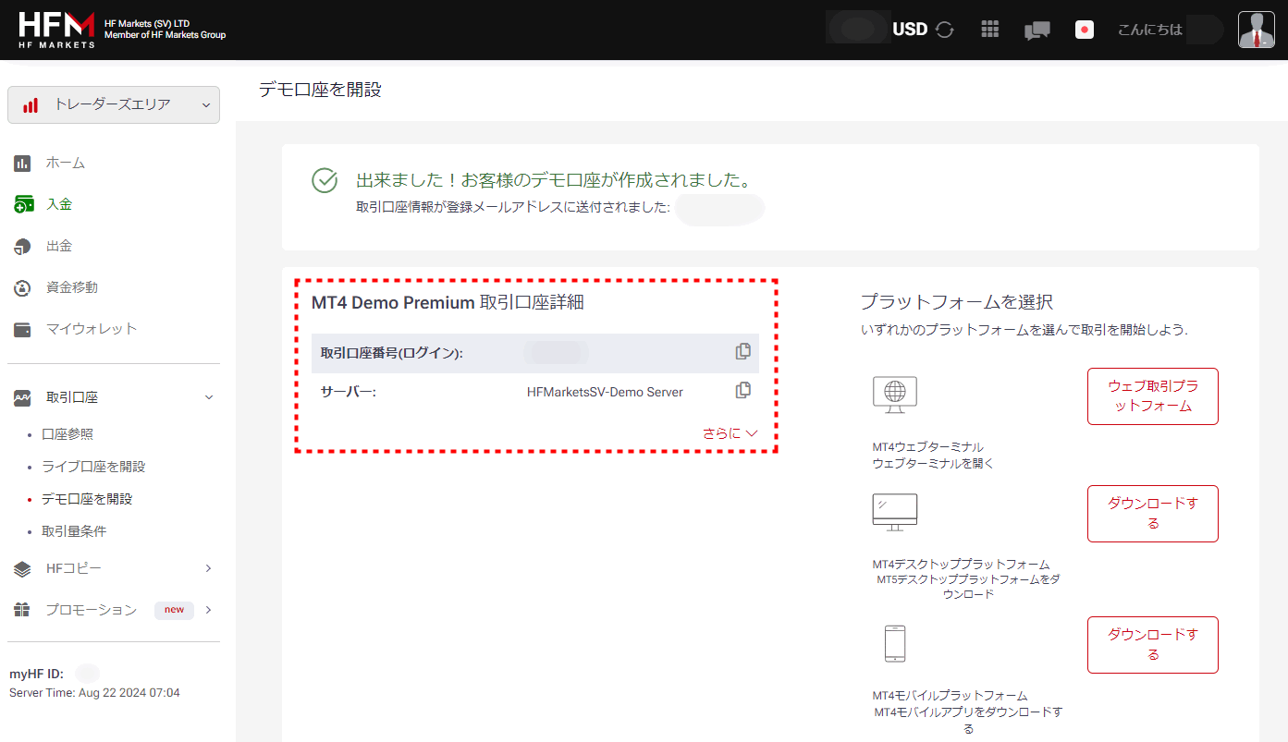Open ウェブターミナルを開く link
Viewport: 1288px width, 742px height.
[933, 464]
